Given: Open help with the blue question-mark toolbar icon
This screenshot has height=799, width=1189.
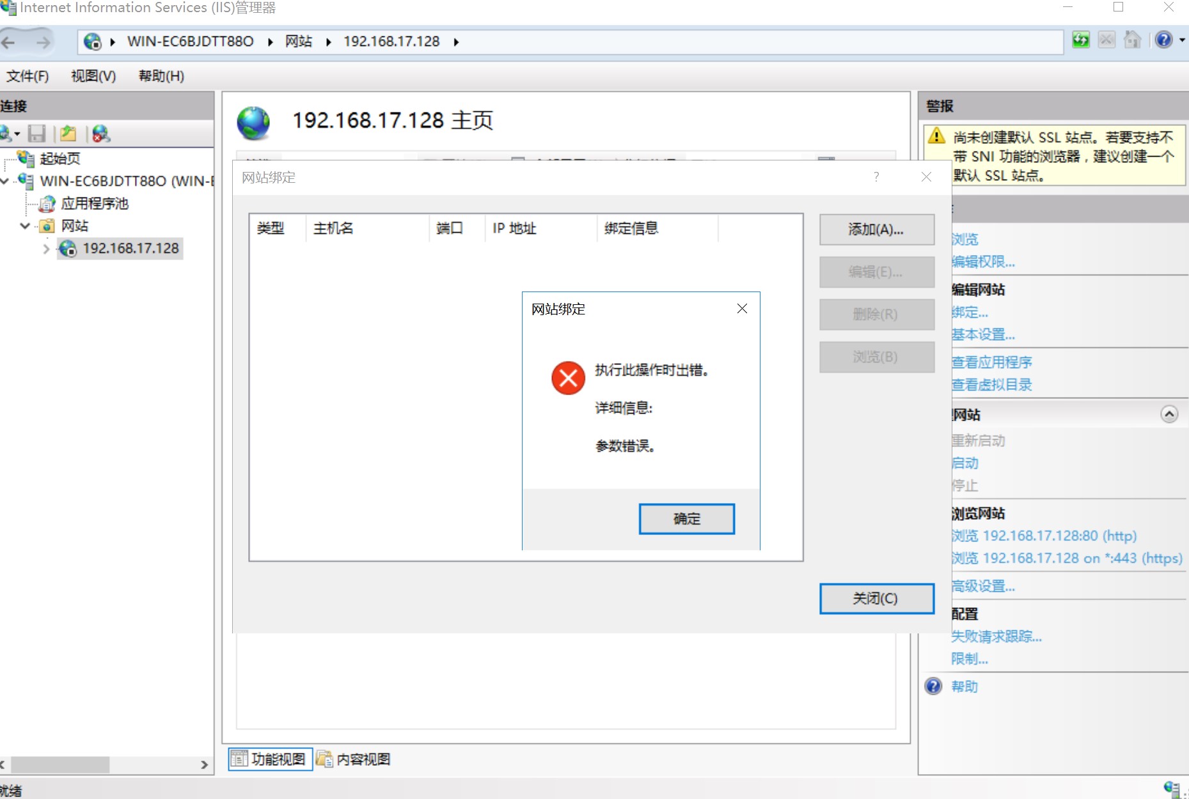Looking at the screenshot, I should coord(1164,40).
